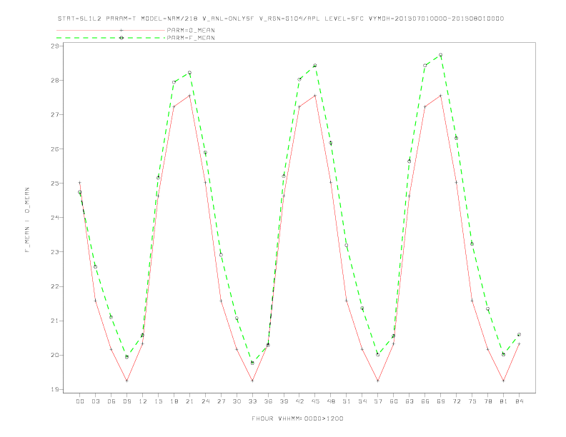This screenshot has height=437, width=566.
Task: Click the x-axis tick label 12
Action: 143,401
